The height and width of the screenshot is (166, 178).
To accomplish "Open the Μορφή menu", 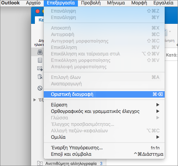I will (139, 3).
